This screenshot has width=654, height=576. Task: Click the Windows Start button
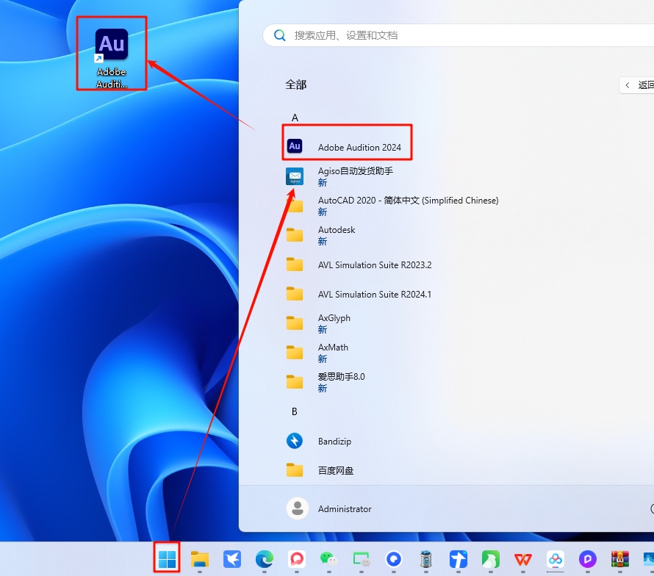pyautogui.click(x=168, y=559)
